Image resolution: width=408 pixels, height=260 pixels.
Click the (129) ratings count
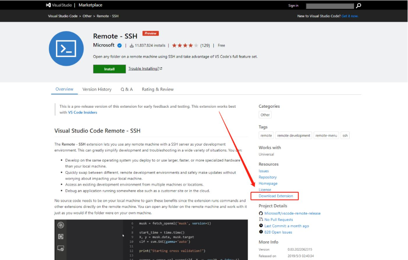205,45
